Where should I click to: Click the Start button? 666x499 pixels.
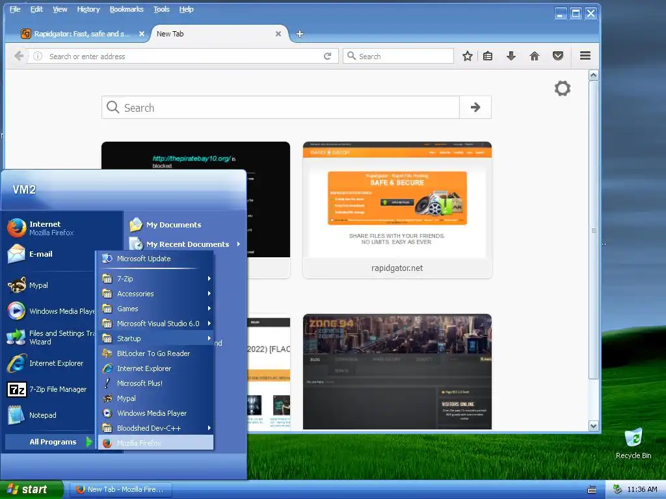tap(31, 489)
